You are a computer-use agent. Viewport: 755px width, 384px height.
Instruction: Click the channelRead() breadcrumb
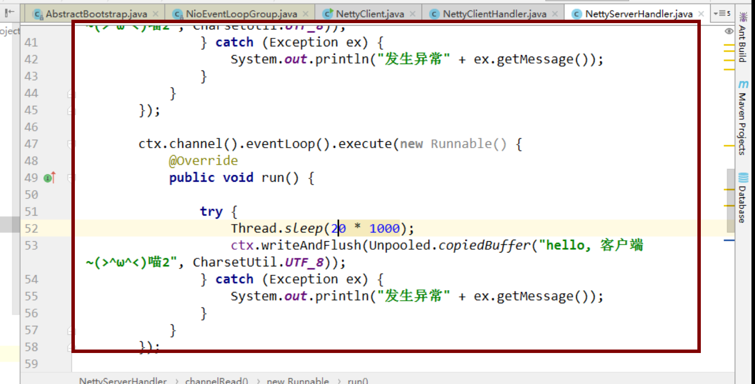[217, 381]
